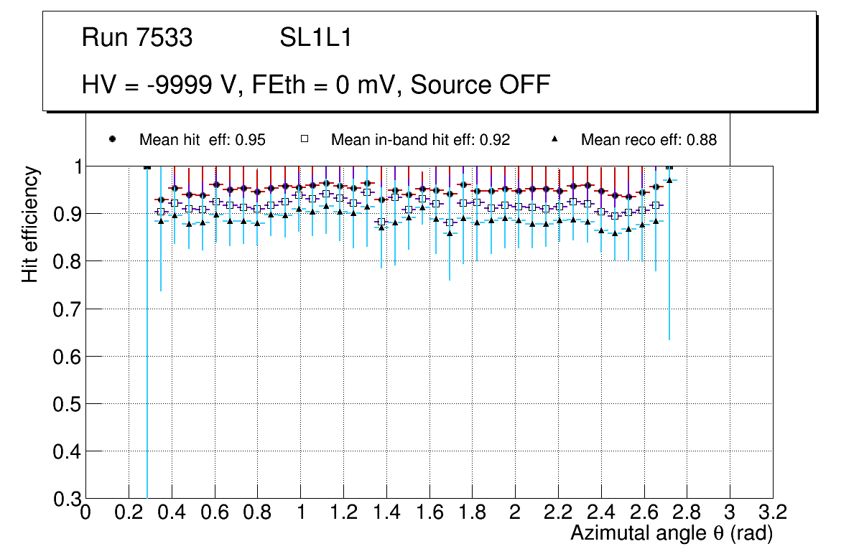Click the black triangle legend marker
859x554 pixels.
coord(554,140)
